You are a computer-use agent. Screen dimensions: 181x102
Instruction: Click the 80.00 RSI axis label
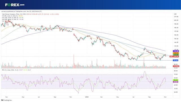176,71
